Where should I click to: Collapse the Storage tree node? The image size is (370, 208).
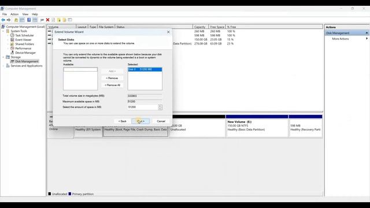[3, 57]
